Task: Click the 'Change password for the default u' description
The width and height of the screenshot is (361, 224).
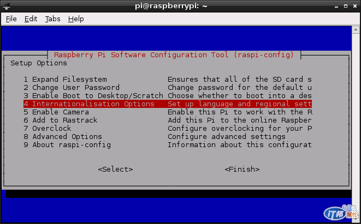Action: coord(240,88)
